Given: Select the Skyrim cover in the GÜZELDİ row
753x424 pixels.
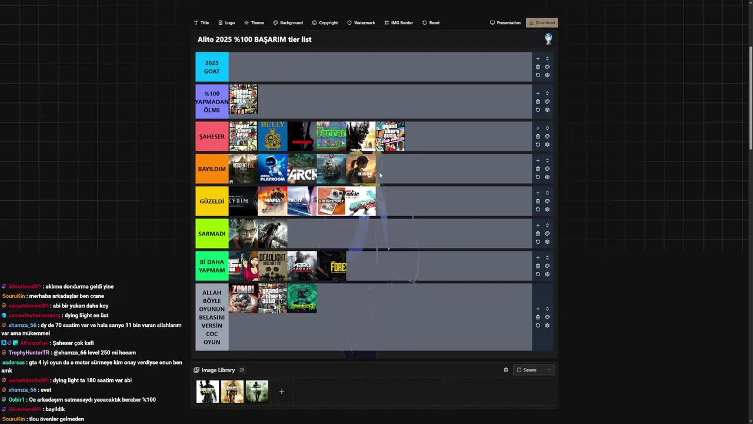Looking at the screenshot, I should (x=244, y=201).
